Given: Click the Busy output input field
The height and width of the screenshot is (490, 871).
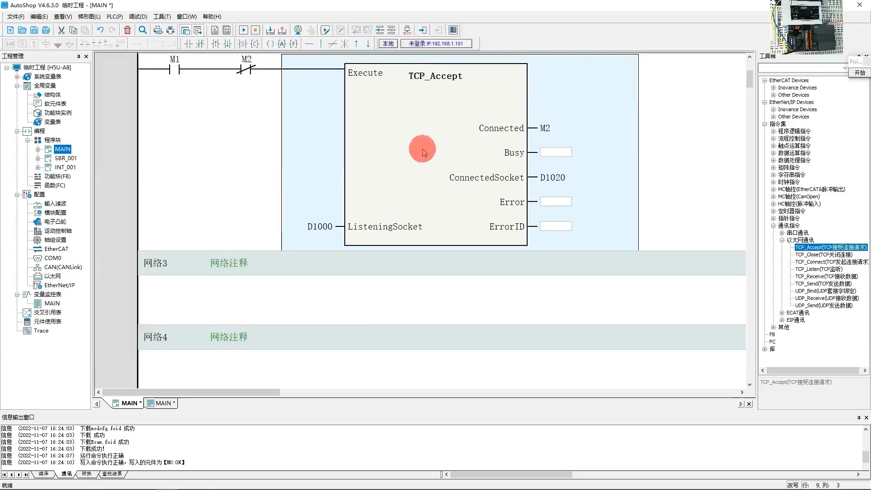Looking at the screenshot, I should 556,152.
